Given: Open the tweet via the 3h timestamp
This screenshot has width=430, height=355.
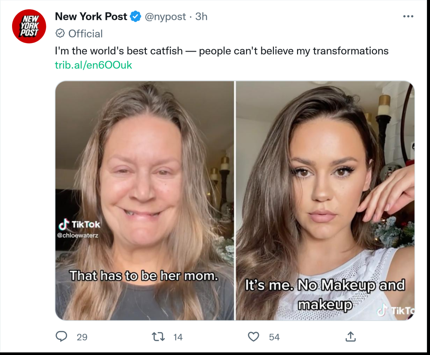Looking at the screenshot, I should pyautogui.click(x=201, y=17).
